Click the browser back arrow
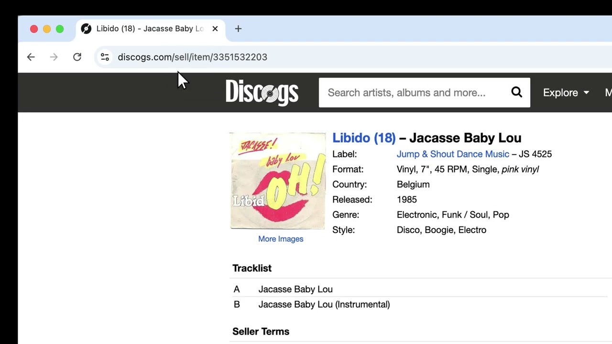 coord(31,57)
